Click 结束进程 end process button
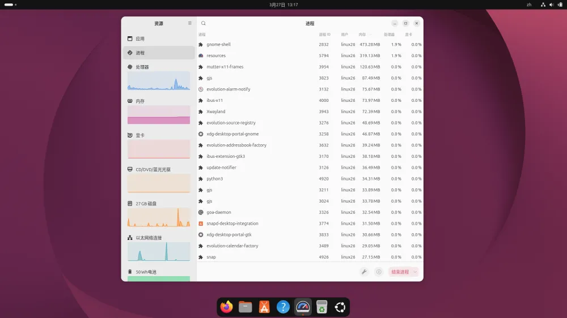 pyautogui.click(x=400, y=272)
